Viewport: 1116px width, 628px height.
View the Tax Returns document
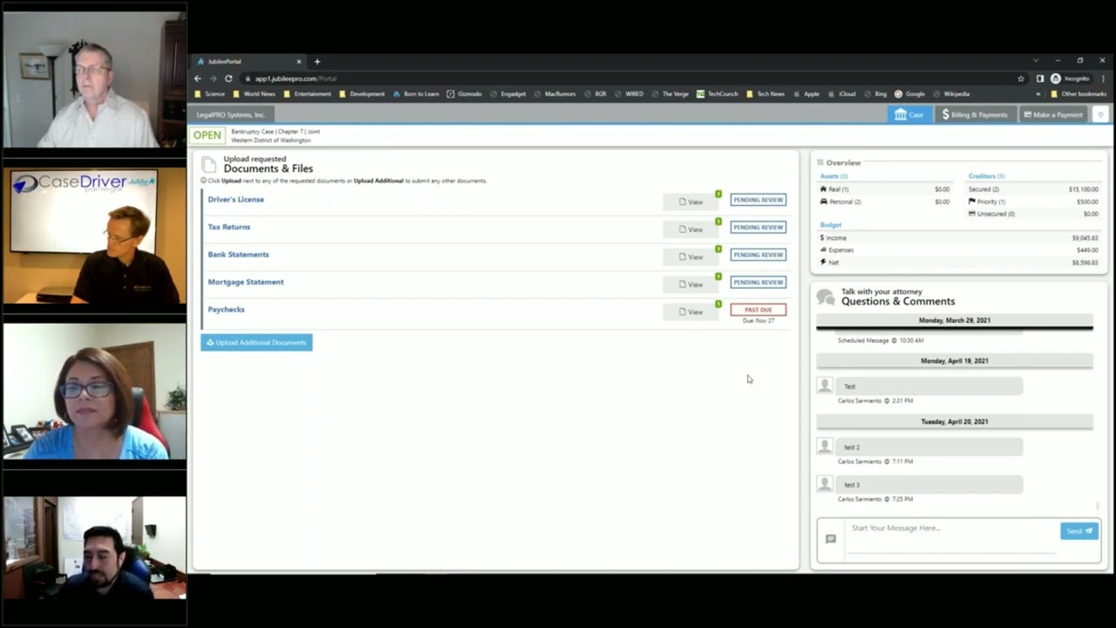[x=691, y=229]
